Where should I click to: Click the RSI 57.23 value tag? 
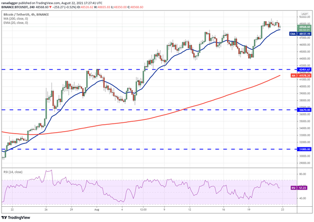click(x=299, y=188)
